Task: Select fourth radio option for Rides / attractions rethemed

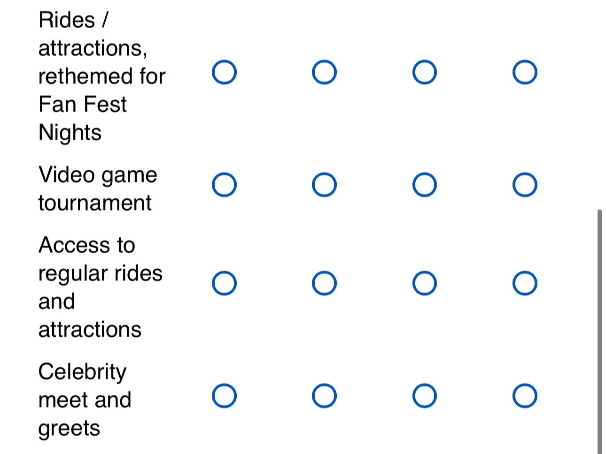Action: click(x=525, y=72)
